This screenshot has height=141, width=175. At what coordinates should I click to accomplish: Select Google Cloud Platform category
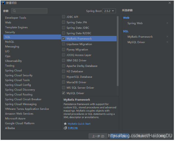pos(32,123)
